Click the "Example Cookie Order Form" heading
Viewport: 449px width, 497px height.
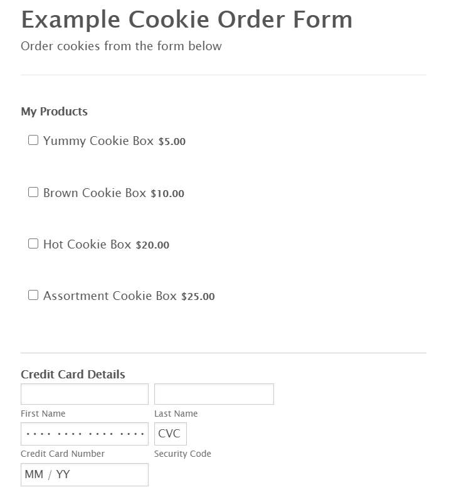point(186,20)
